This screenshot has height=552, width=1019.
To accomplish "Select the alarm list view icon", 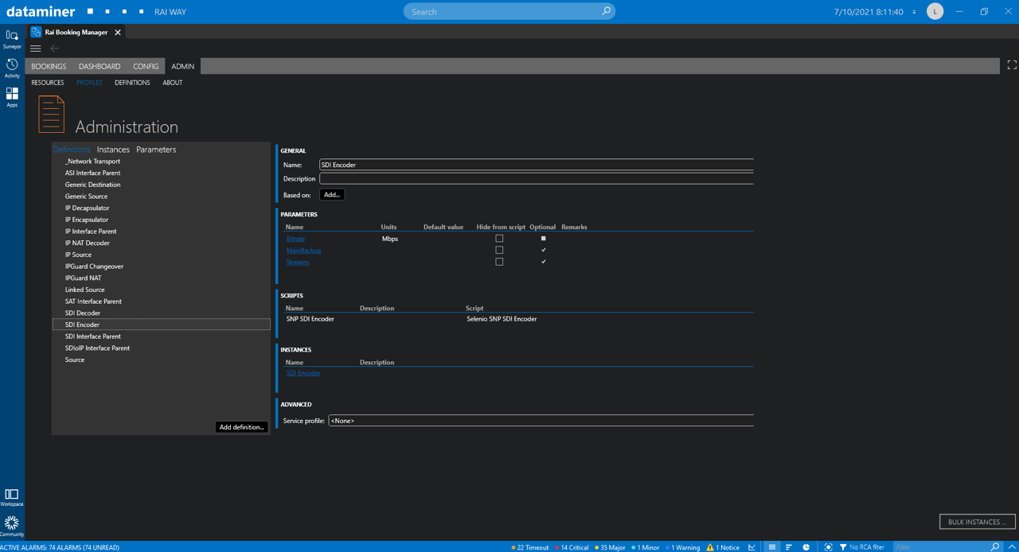I will [x=771, y=547].
